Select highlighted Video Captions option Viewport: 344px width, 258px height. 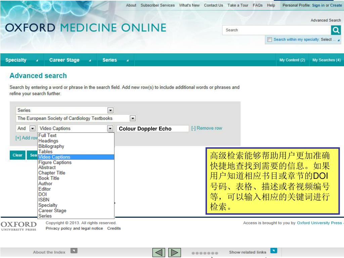(x=76, y=157)
